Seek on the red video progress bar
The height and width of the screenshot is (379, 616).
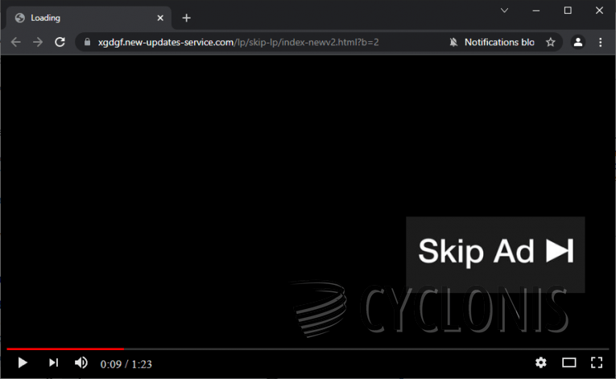tap(64, 349)
